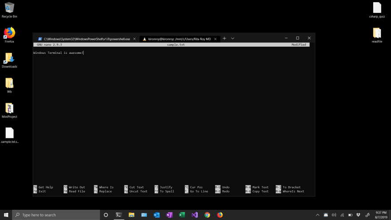
Task: Select the readfile folder icon
Action: click(377, 35)
